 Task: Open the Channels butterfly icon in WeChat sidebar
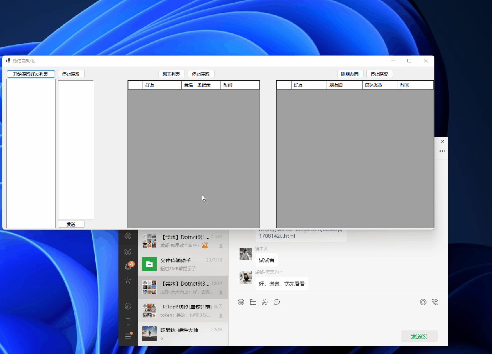128,251
